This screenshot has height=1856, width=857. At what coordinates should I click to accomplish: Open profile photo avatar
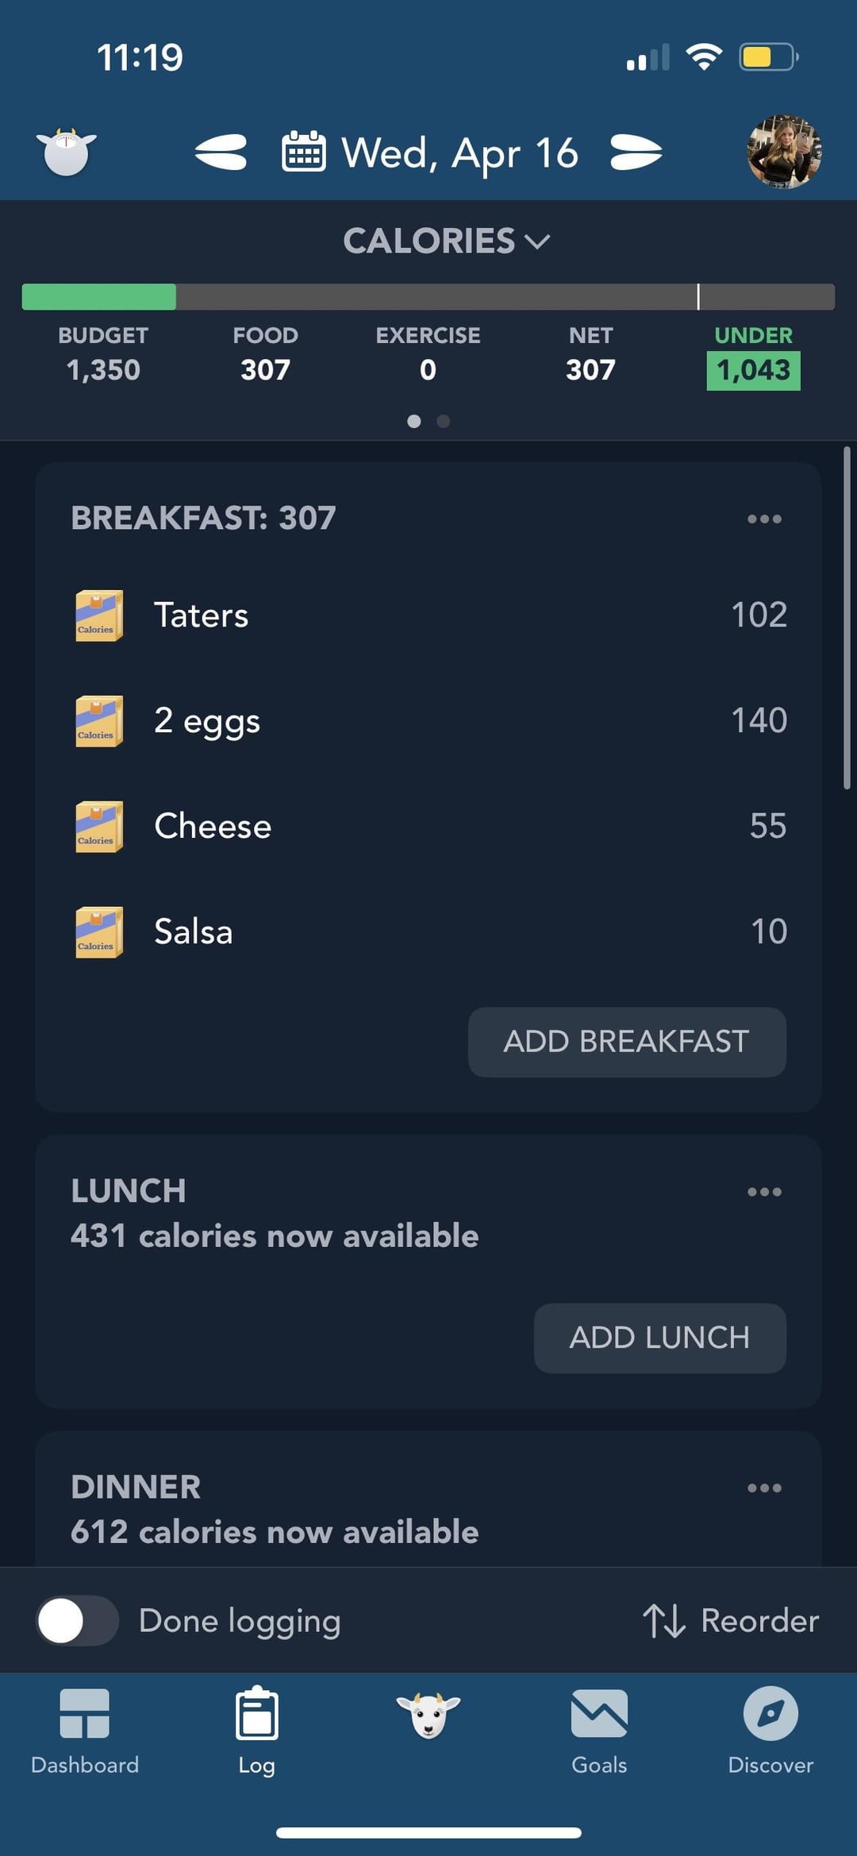(x=784, y=152)
